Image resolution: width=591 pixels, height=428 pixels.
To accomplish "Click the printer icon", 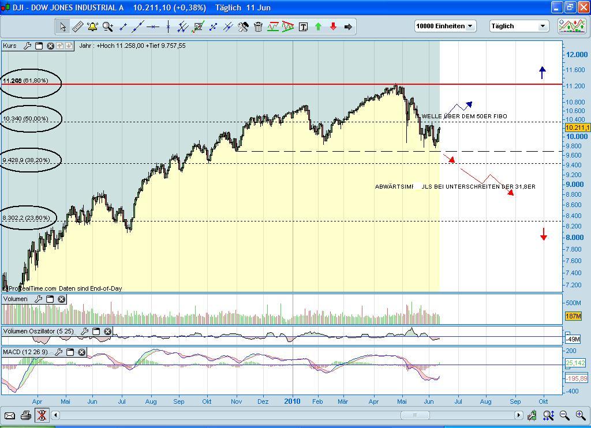I will coord(25,415).
